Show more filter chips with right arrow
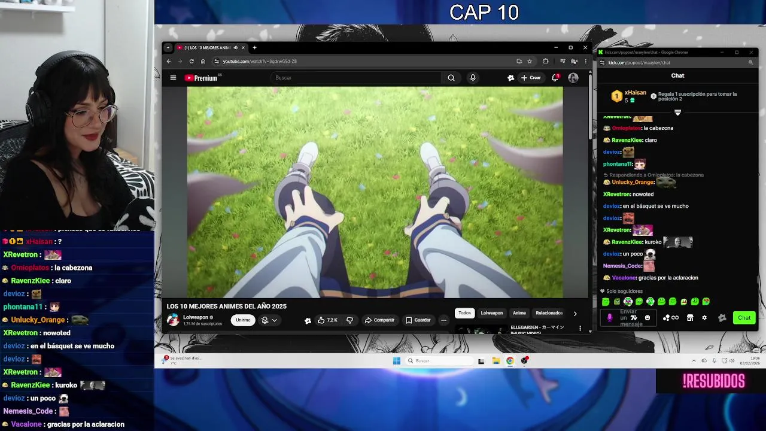This screenshot has height=431, width=766. pyautogui.click(x=575, y=313)
